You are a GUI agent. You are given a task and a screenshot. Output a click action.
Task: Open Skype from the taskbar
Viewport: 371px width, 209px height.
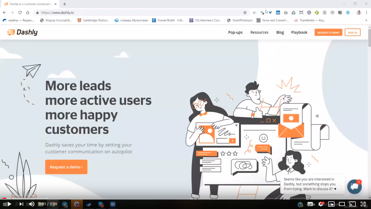[x=101, y=204]
